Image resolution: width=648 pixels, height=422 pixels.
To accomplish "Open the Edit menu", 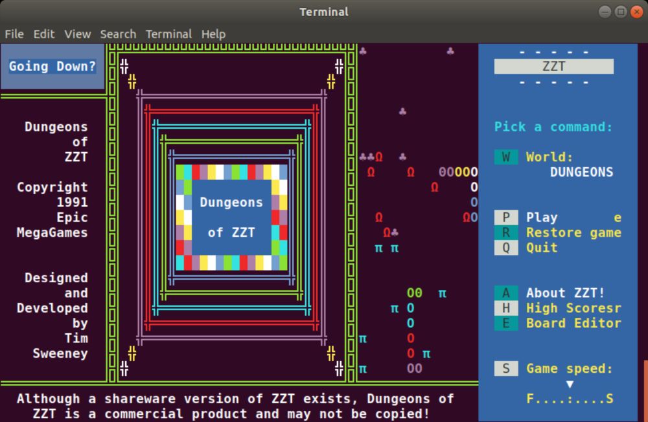I will (44, 34).
